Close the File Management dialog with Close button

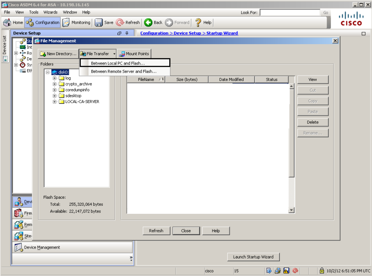click(x=186, y=231)
